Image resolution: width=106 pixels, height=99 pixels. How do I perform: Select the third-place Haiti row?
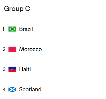(x=53, y=69)
